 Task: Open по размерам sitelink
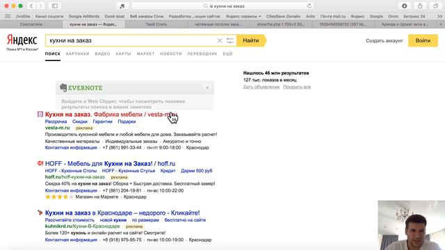click(x=145, y=220)
